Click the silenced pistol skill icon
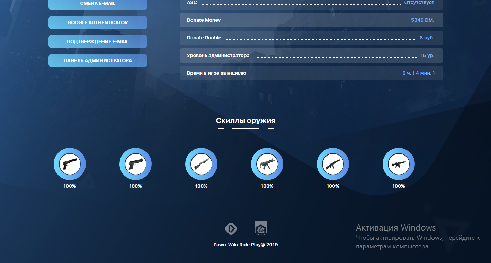This screenshot has width=491, height=263. tap(70, 164)
